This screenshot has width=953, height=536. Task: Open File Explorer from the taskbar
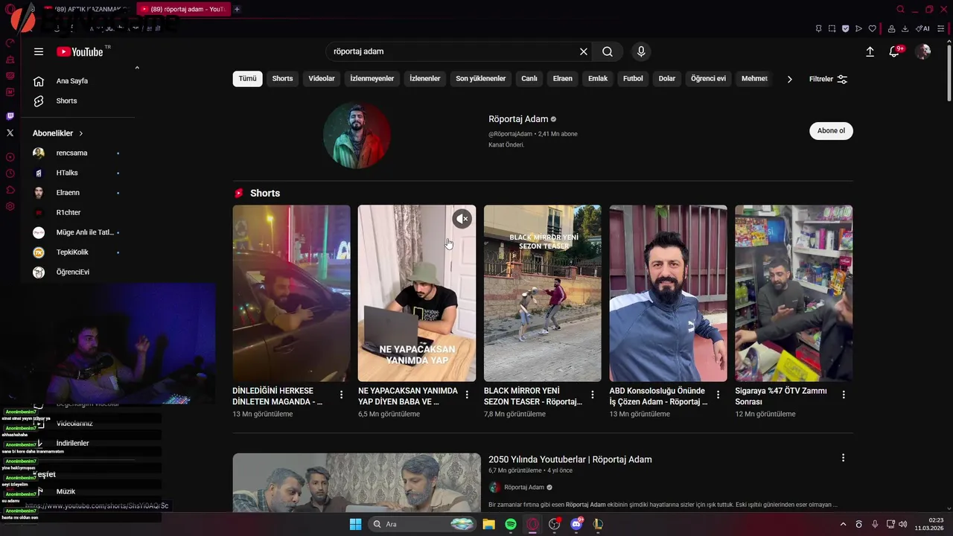tap(488, 524)
